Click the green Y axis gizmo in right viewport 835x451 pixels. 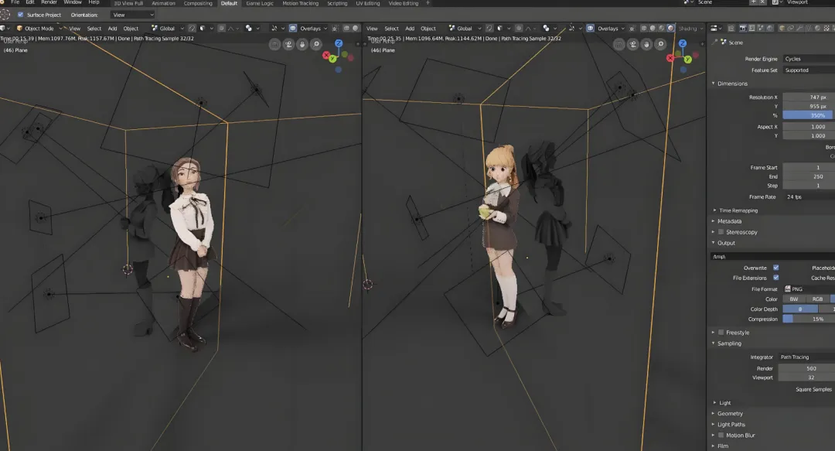(x=687, y=59)
